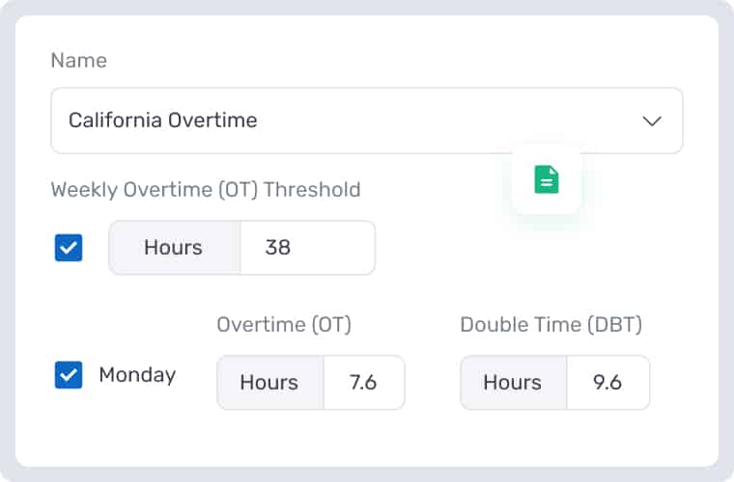This screenshot has width=734, height=482.
Task: Click the checkmark inside the Monday checkbox
Action: [x=69, y=375]
